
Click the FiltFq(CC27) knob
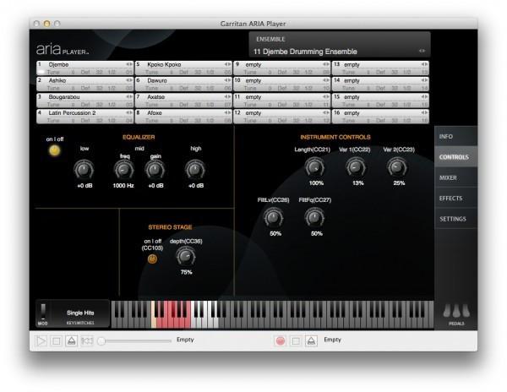pos(314,218)
